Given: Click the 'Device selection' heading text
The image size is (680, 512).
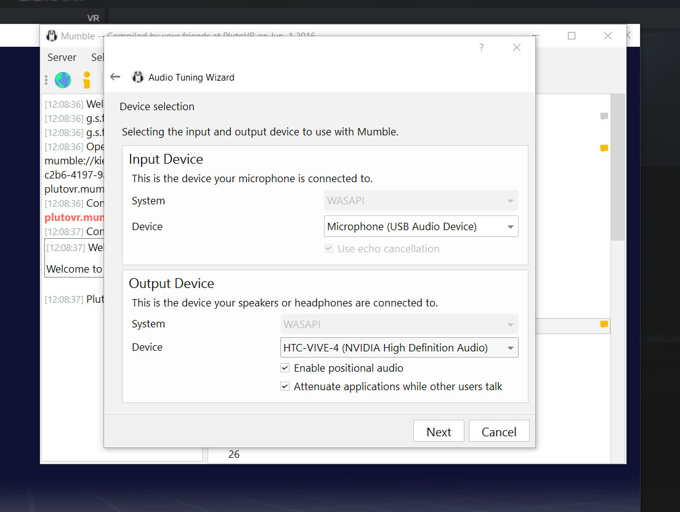Looking at the screenshot, I should tap(157, 106).
